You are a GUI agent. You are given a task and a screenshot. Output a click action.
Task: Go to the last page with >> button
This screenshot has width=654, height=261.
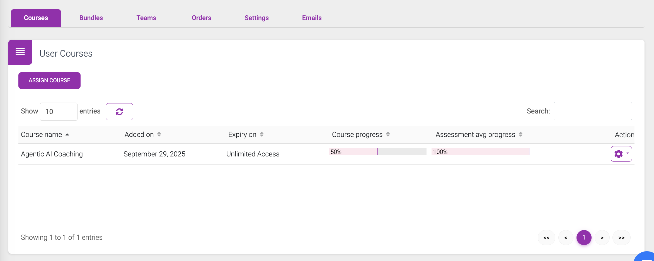click(x=621, y=238)
